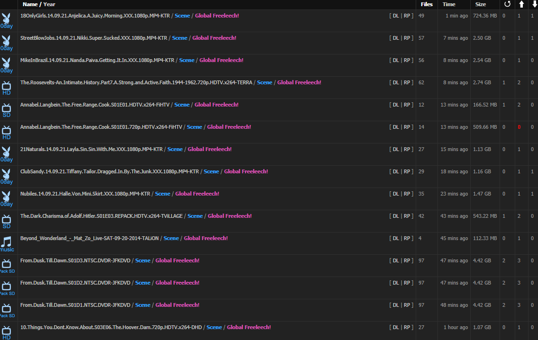
Task: Click the '2.74 GB' size value
Action: 482,82
